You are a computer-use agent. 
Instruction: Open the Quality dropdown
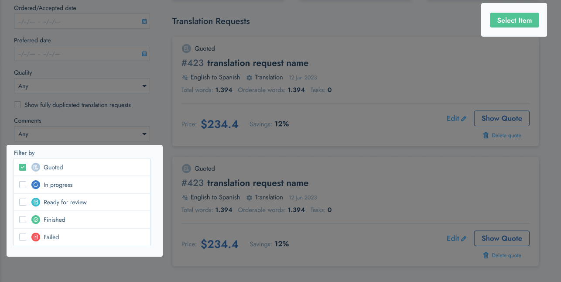[x=82, y=86]
